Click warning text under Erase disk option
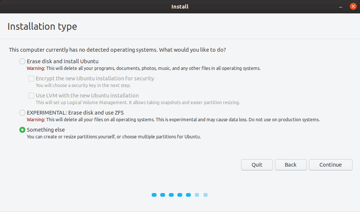 pos(143,68)
